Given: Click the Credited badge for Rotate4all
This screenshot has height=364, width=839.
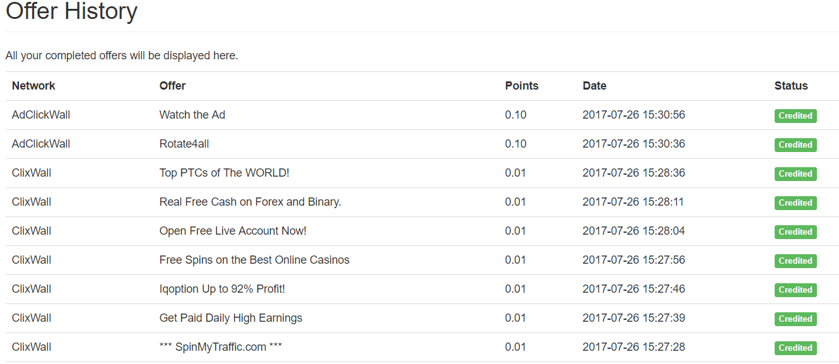Looking at the screenshot, I should [x=795, y=144].
